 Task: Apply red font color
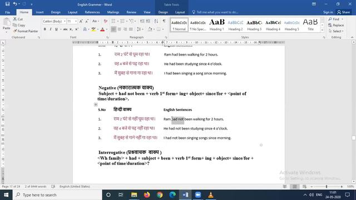[x=102, y=29]
